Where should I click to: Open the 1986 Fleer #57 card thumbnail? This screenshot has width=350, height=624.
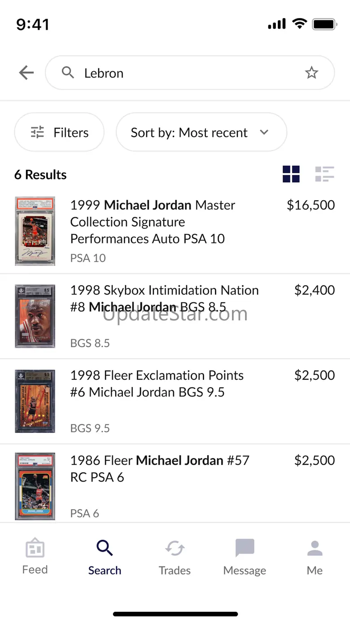click(x=35, y=486)
